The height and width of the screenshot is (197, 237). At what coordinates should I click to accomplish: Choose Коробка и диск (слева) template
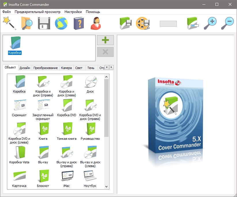[x=67, y=86]
